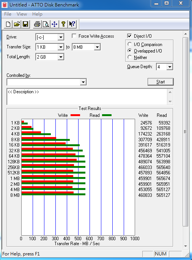Open the File menu

(8, 14)
